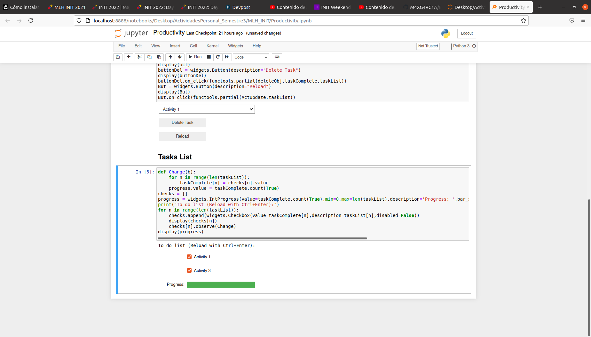
Task: Save notebook with the floppy disk icon
Action: point(118,57)
